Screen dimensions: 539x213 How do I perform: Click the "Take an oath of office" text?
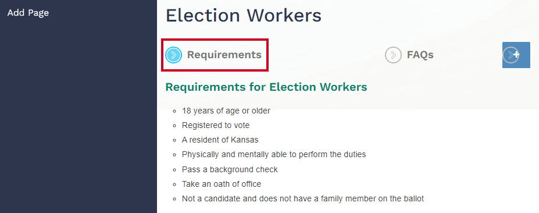222,184
